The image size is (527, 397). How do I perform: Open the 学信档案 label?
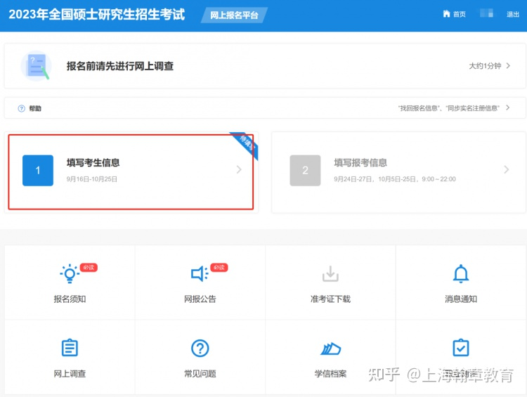[x=330, y=374]
